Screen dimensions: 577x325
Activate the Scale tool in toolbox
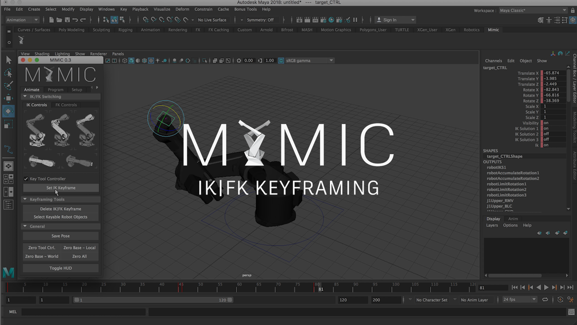(x=9, y=125)
